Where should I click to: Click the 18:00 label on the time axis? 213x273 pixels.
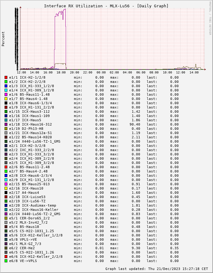pos(61,73)
